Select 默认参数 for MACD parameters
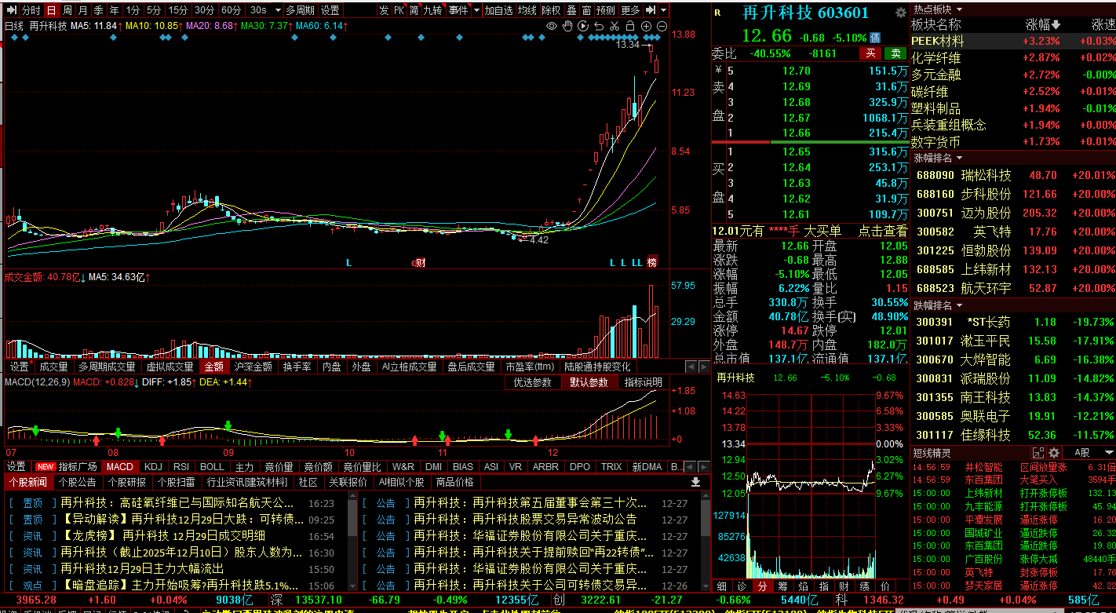Screen dimensions: 1116x613 pos(588,382)
